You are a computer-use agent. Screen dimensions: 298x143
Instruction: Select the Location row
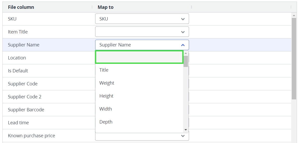pyautogui.click(x=17, y=58)
